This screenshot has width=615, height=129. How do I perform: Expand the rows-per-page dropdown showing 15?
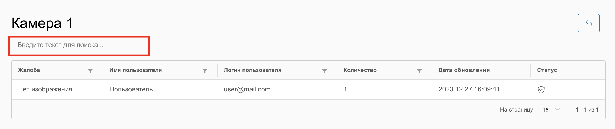(551, 110)
